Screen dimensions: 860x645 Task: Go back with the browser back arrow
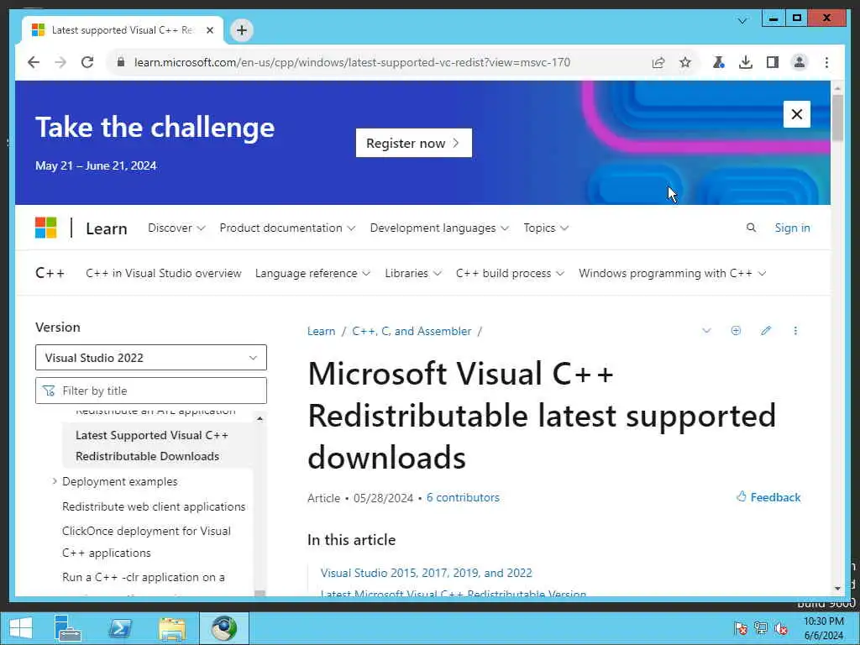coord(34,62)
